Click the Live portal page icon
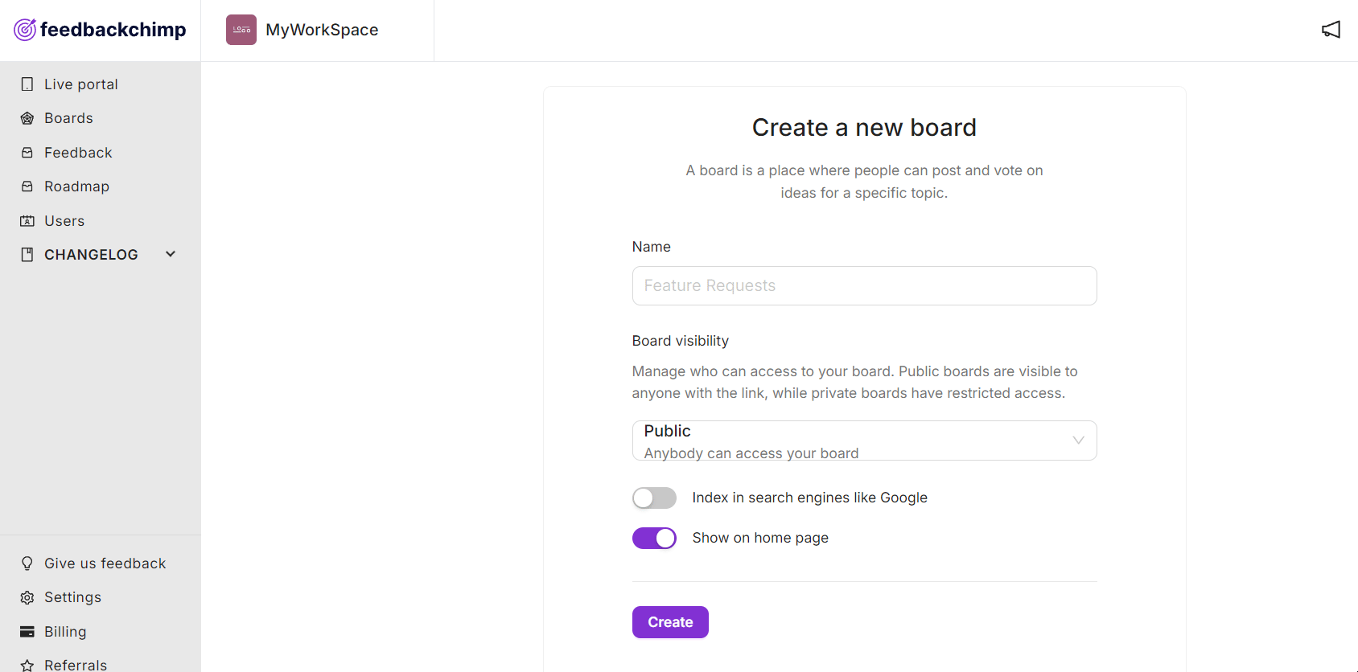The image size is (1358, 672). tap(27, 84)
